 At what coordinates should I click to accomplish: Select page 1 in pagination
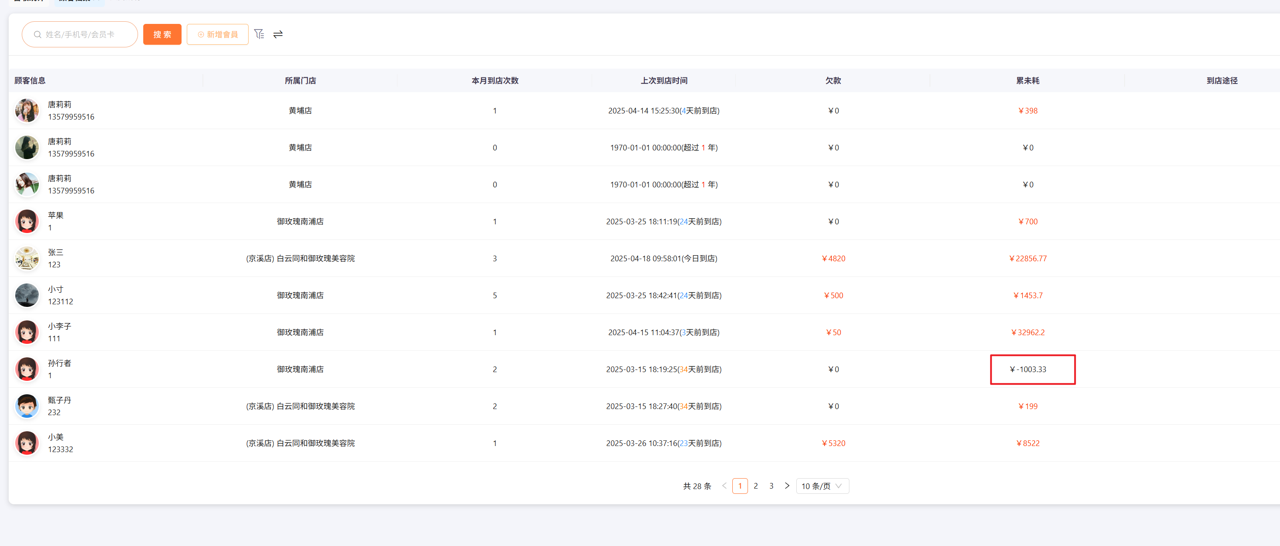coord(739,486)
